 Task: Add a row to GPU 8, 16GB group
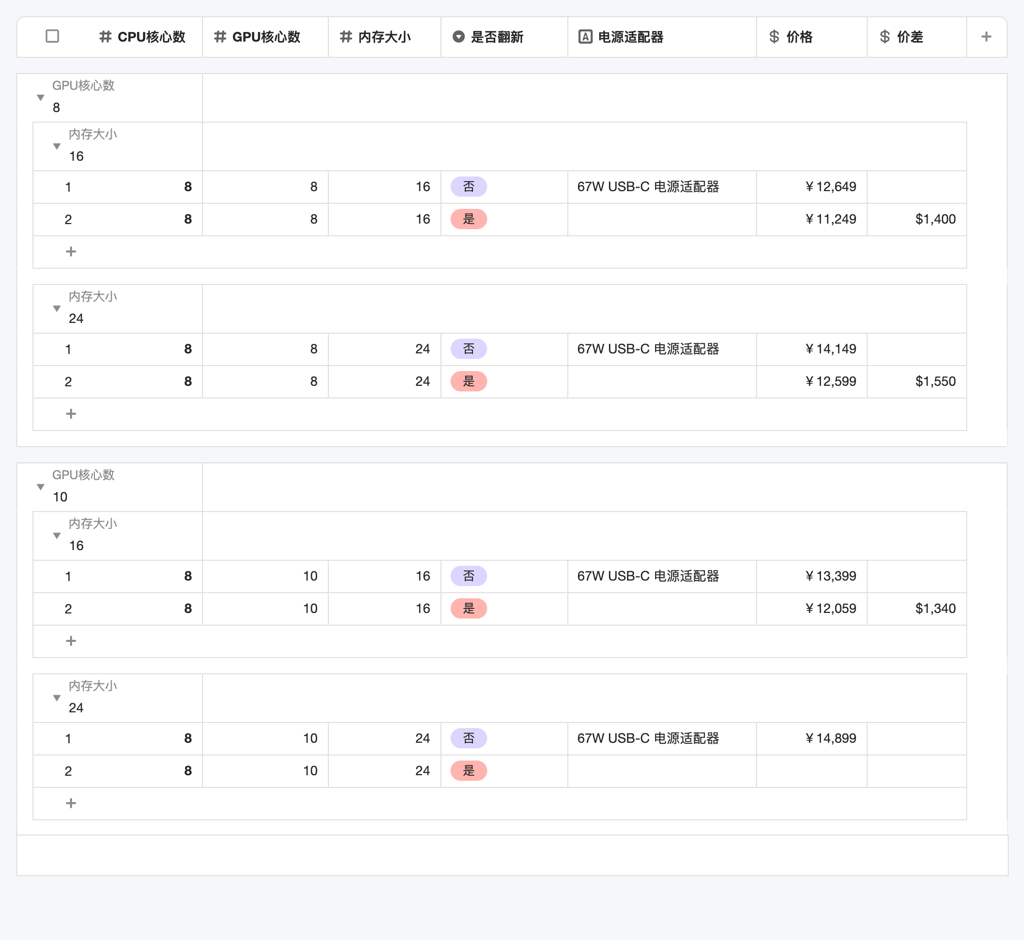click(71, 251)
